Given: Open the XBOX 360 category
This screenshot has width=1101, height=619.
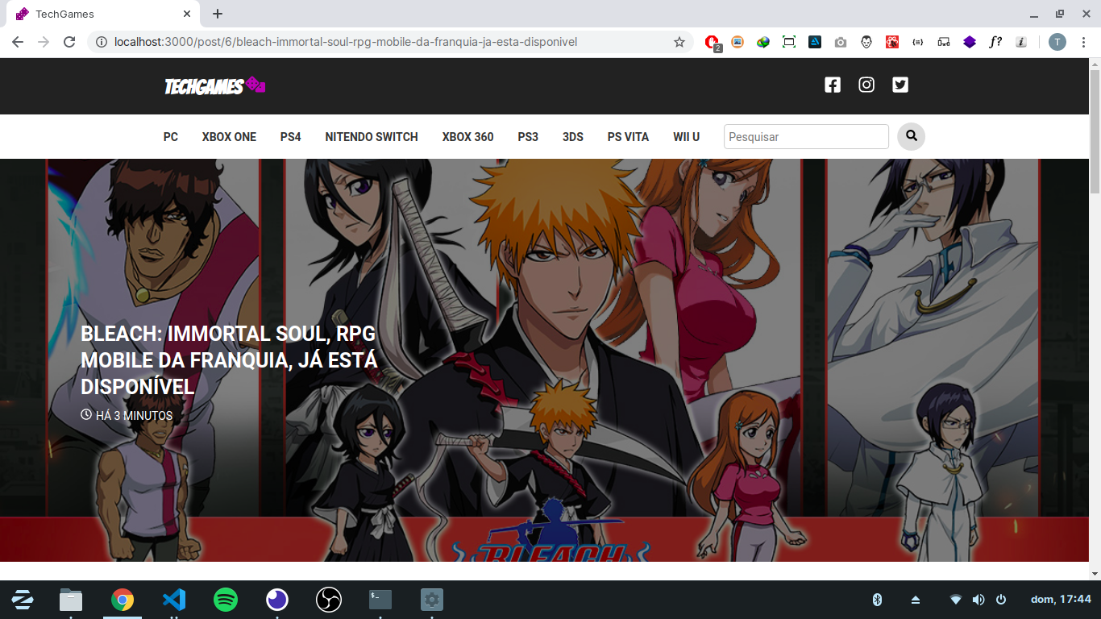Looking at the screenshot, I should click(468, 137).
